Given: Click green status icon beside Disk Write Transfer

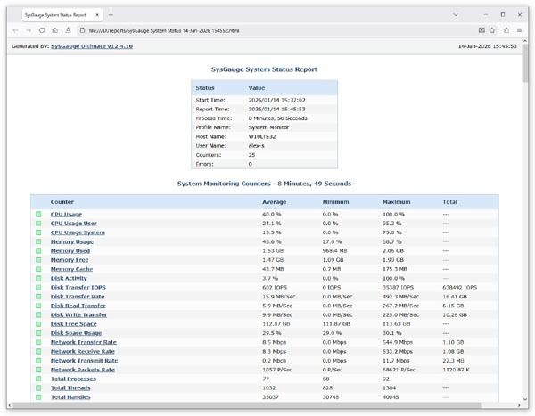Looking at the screenshot, I should [x=38, y=315].
